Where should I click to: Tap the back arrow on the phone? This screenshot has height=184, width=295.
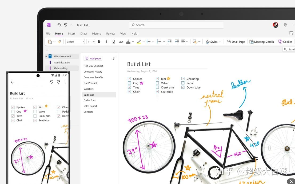pyautogui.click(x=13, y=82)
